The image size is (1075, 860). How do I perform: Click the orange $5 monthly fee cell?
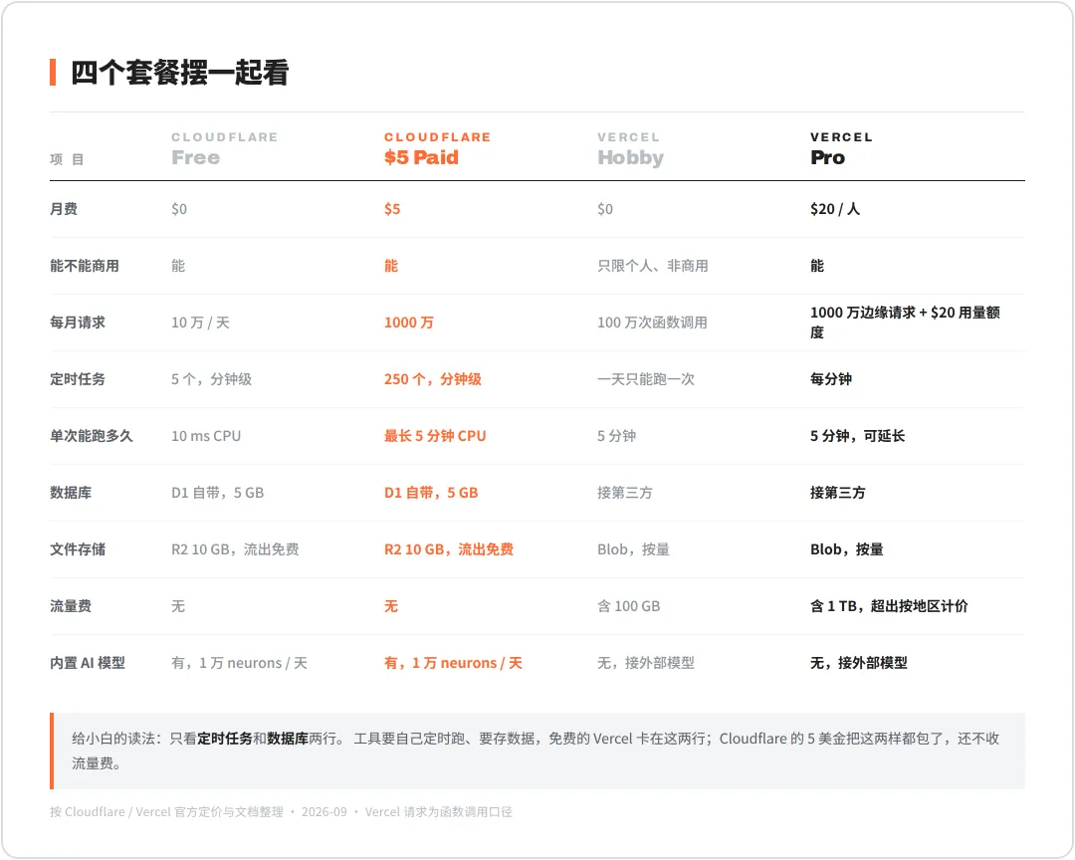392,209
